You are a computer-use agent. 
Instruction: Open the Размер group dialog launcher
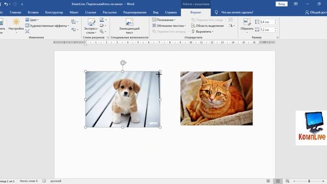(x=277, y=37)
